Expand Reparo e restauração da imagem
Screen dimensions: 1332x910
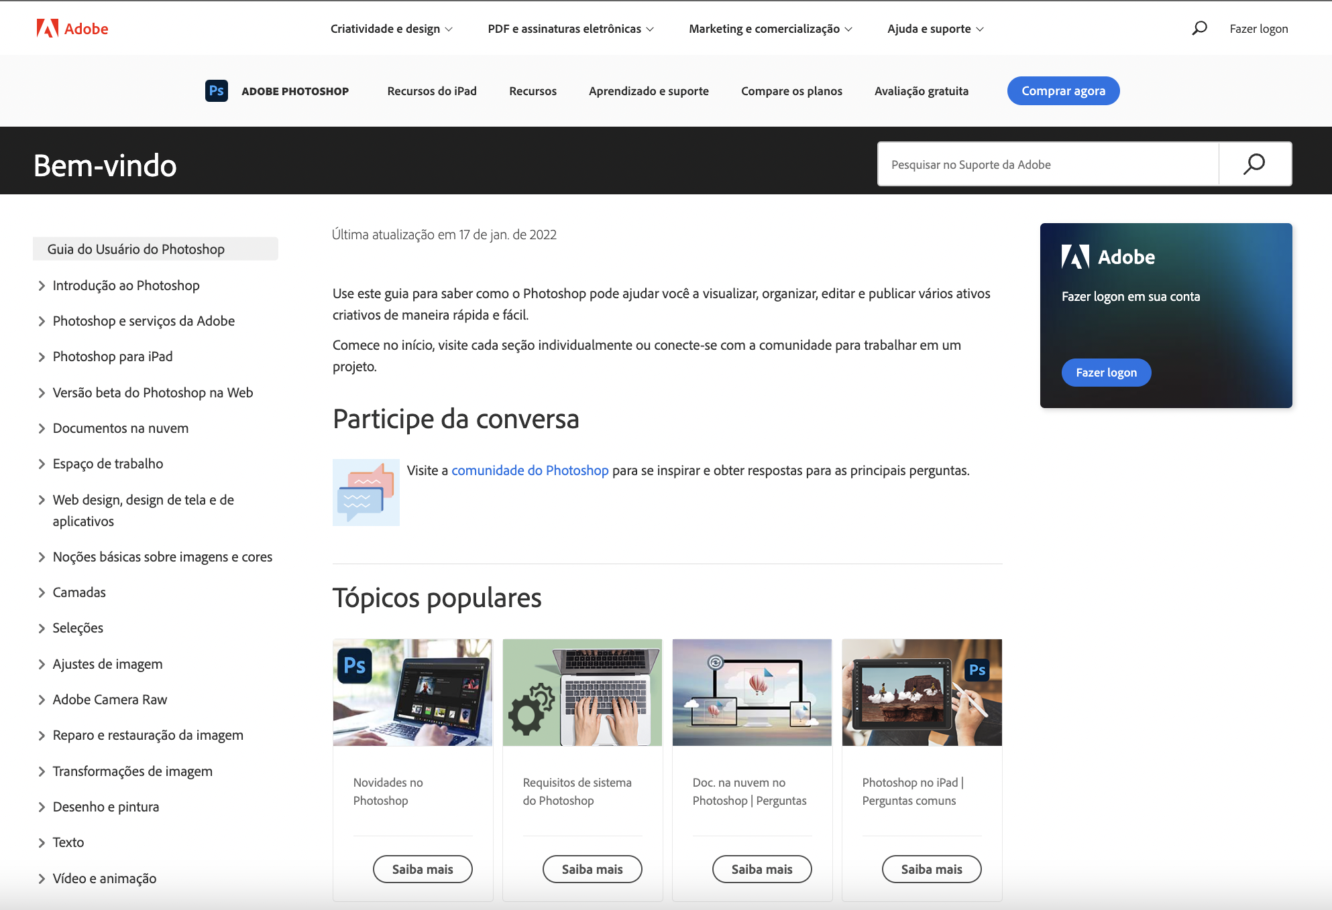point(140,735)
